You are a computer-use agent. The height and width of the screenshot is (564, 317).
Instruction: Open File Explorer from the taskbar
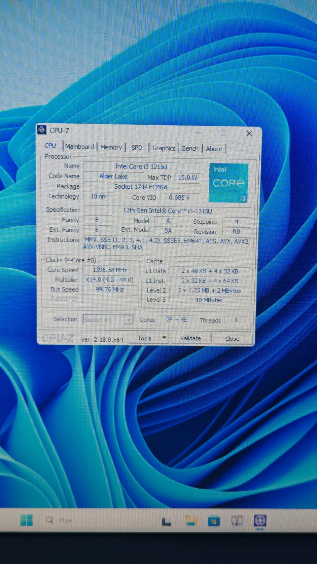(191, 520)
